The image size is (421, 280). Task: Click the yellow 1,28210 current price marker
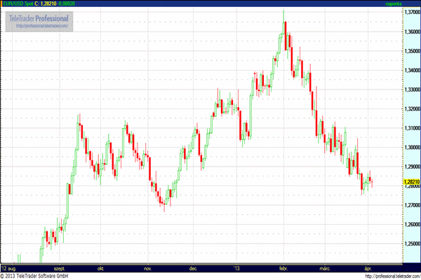click(x=411, y=182)
